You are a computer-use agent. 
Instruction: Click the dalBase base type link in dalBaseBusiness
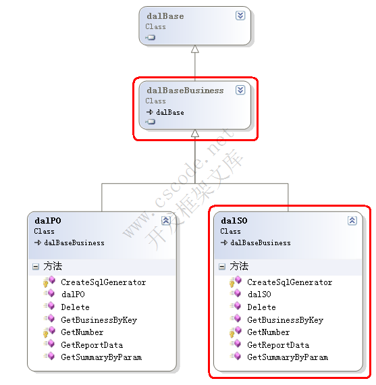(x=170, y=112)
